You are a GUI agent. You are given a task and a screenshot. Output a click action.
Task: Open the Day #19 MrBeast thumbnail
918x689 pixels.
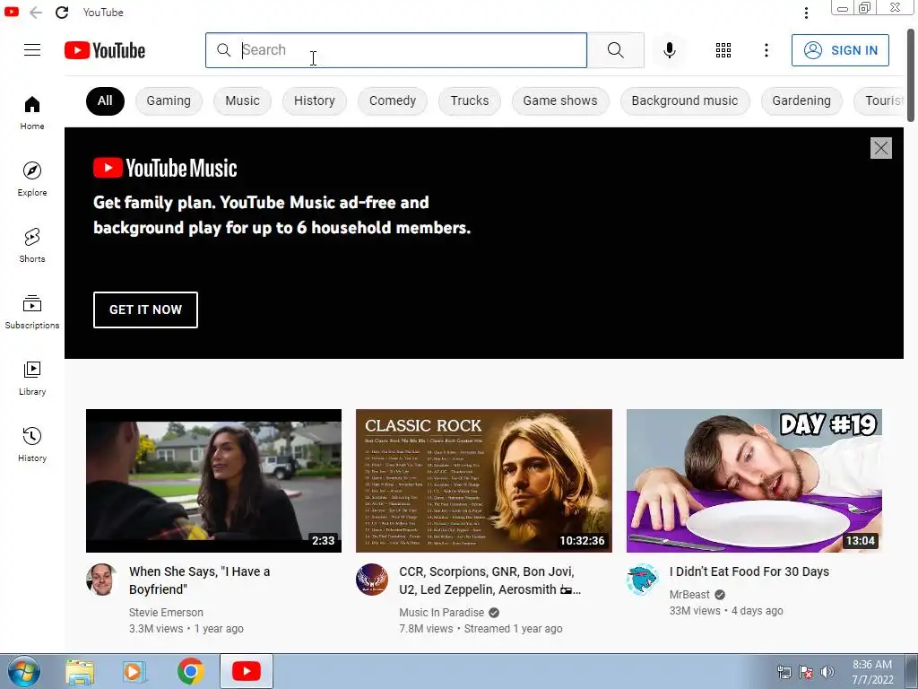[754, 481]
